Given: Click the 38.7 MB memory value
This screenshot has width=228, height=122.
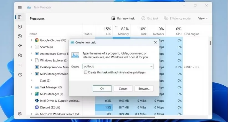Looking at the screenshot, I should [123, 107].
